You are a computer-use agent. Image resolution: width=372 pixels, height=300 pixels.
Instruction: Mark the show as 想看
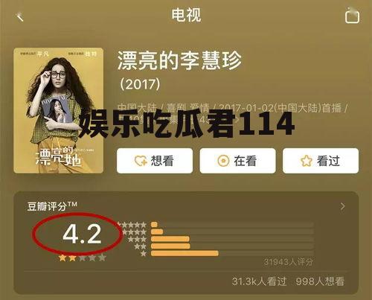(x=155, y=161)
